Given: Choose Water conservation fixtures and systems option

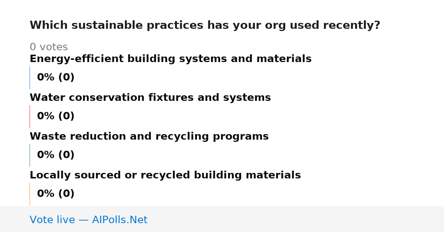Looking at the screenshot, I should click(150, 98).
